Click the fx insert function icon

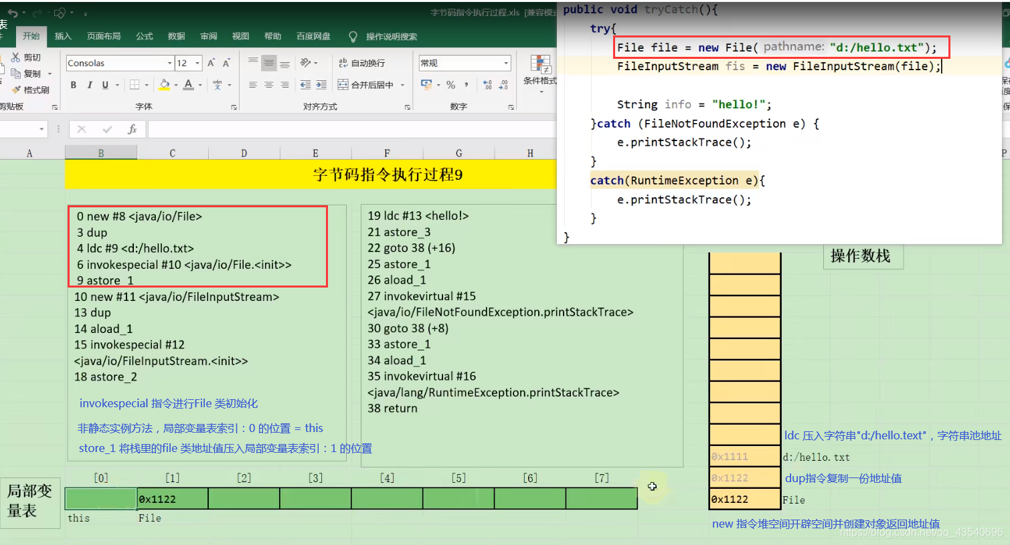click(132, 129)
